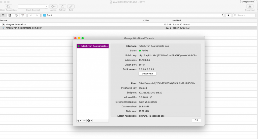258x139 pixels.
Task: Minimize the Manage WireGuard Tunnels window
Action: coord(79,38)
